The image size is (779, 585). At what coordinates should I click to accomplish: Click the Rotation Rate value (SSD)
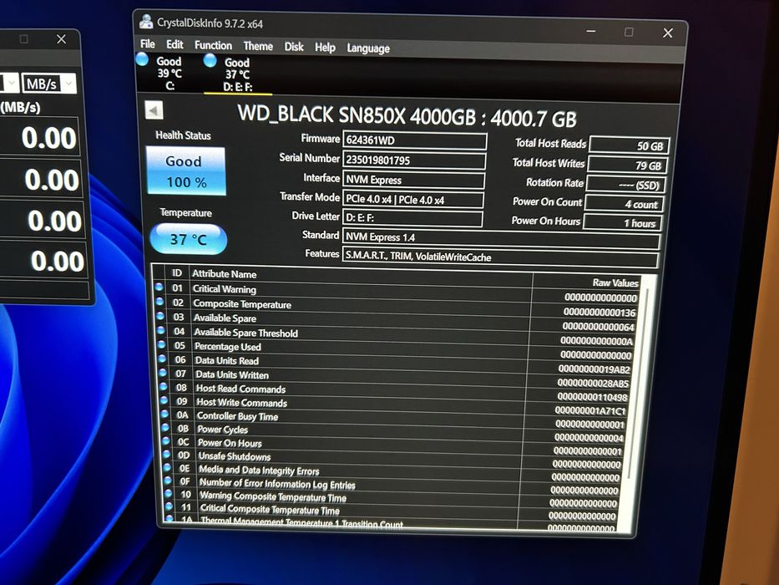coord(625,185)
